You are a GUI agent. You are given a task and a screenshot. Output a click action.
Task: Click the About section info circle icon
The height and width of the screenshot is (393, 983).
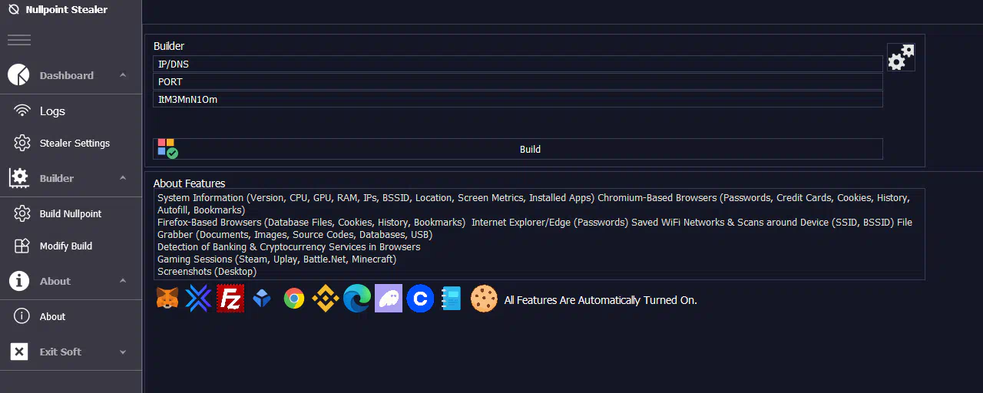[x=19, y=281]
